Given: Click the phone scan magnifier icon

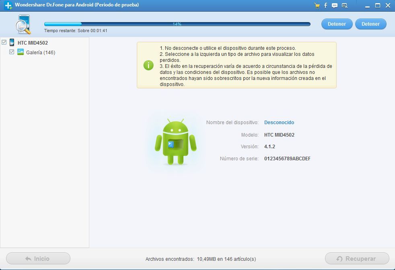Looking at the screenshot, I should pyautogui.click(x=23, y=25).
